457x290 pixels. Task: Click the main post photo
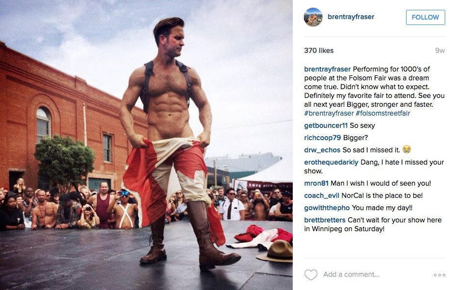pos(146,145)
